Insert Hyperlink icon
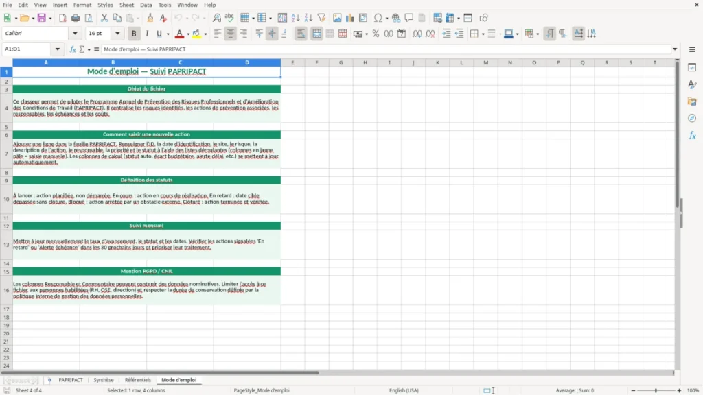Screen dimensions: 703x395 tap(396, 18)
